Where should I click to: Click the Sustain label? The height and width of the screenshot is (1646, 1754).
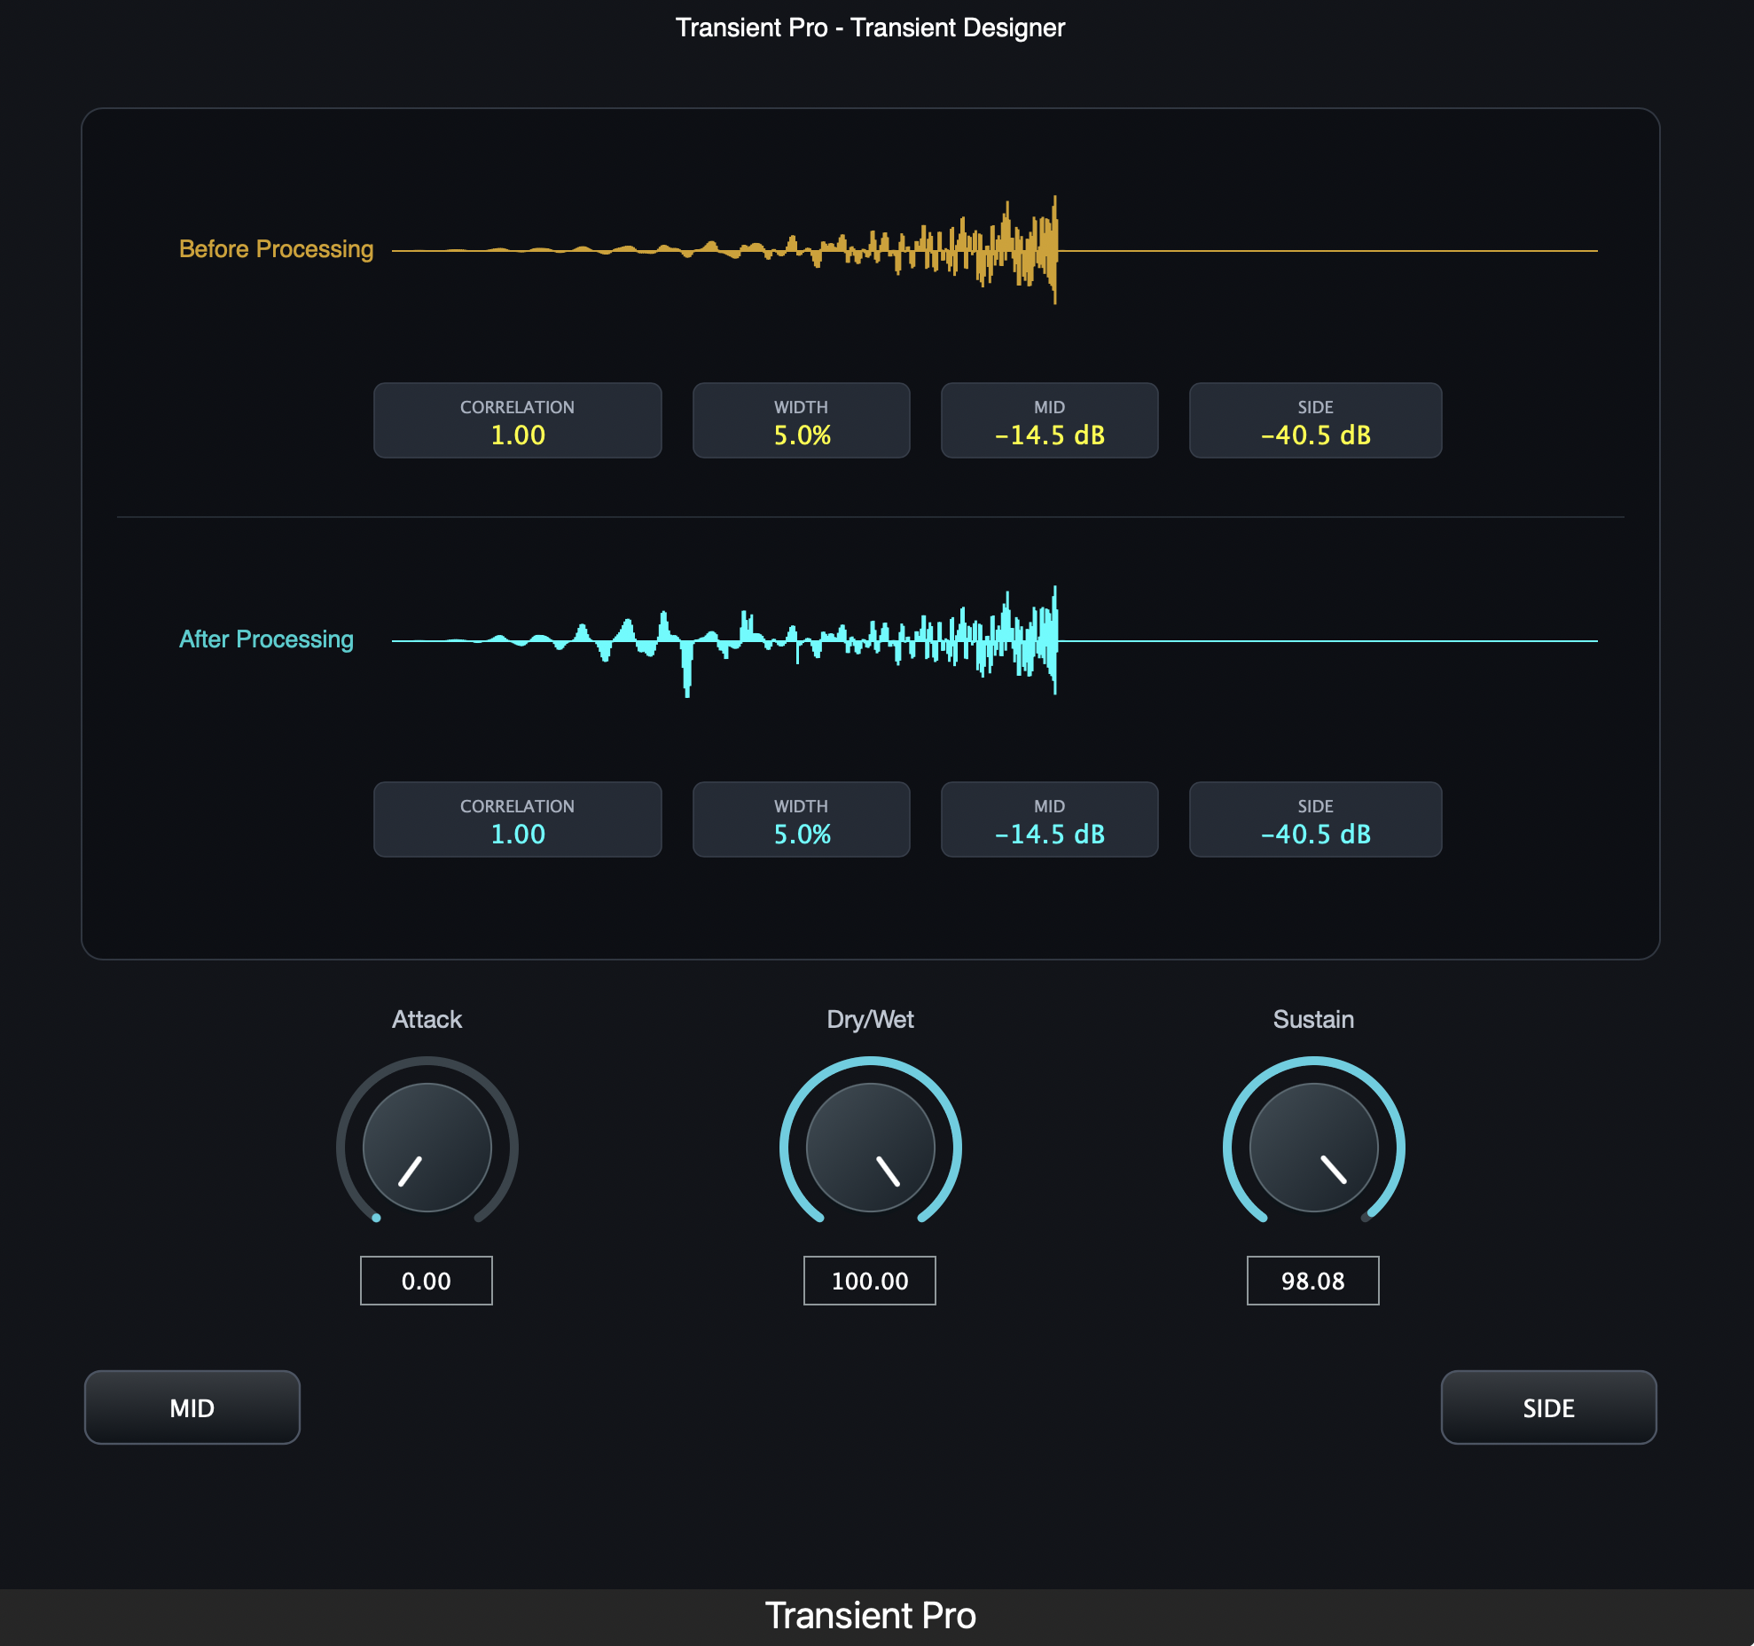1313,1019
